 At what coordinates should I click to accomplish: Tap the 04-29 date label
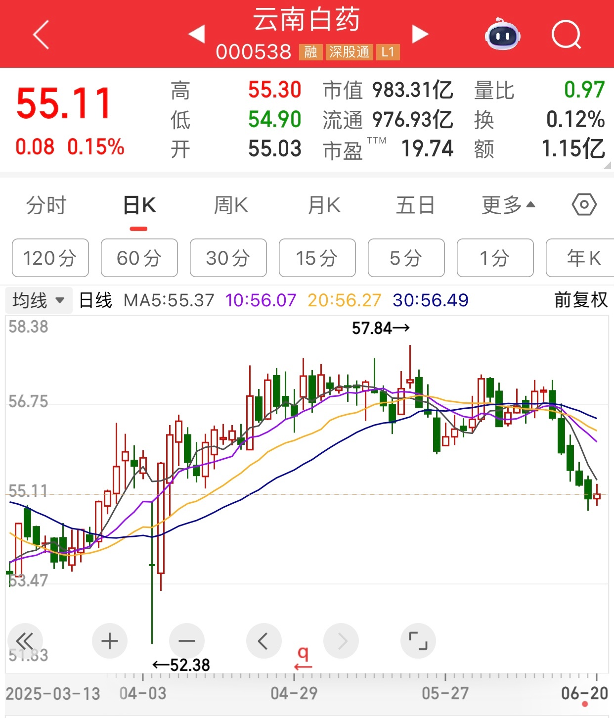(x=294, y=694)
